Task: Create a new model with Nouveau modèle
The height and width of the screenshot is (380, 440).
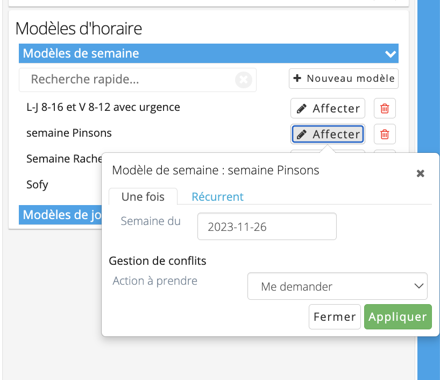Action: [x=344, y=79]
